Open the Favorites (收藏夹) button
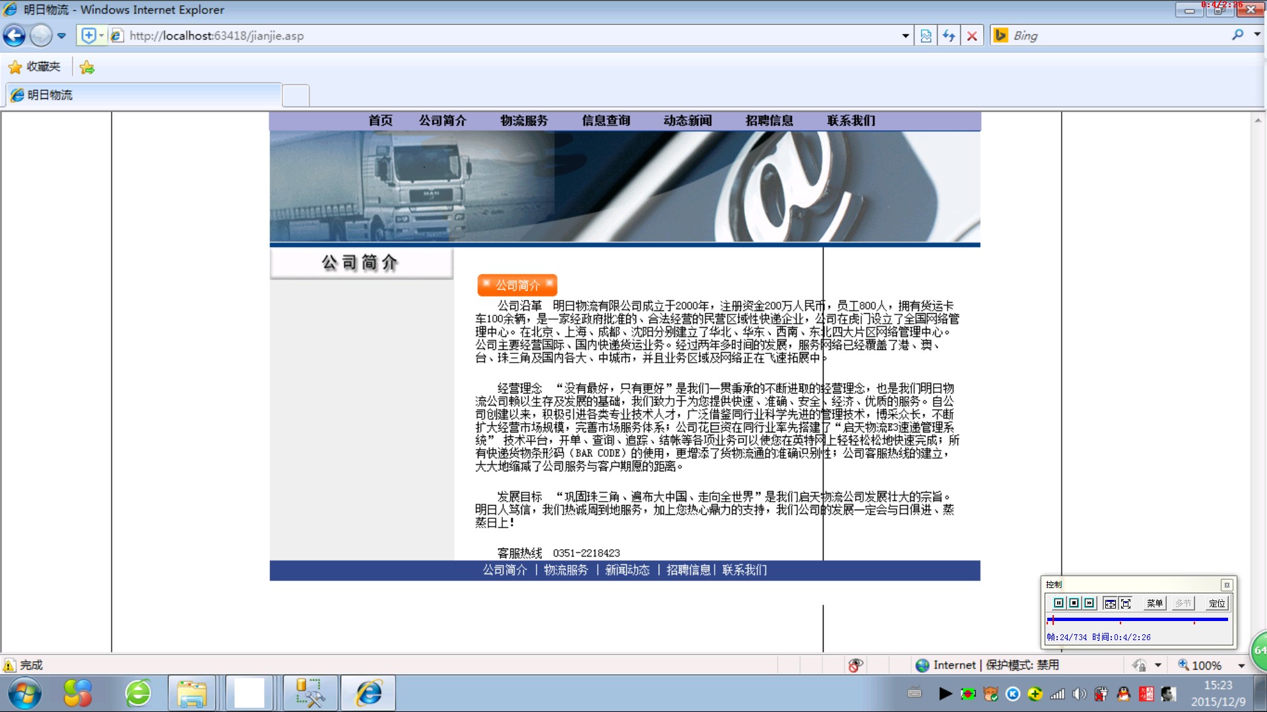1267x712 pixels. pyautogui.click(x=34, y=67)
